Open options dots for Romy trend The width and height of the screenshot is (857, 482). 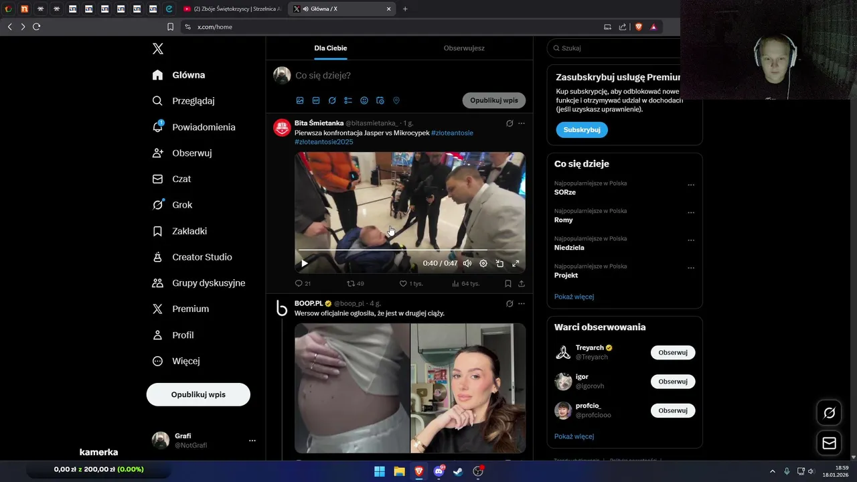tap(691, 213)
